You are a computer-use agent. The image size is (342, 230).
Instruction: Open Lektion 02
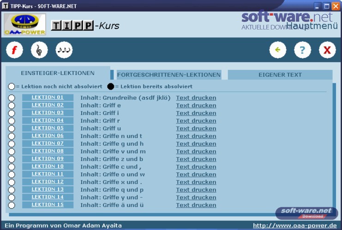(x=48, y=105)
